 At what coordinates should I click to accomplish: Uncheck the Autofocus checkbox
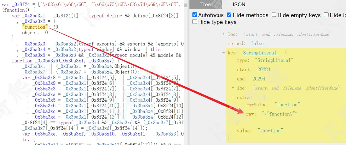[x=194, y=15]
